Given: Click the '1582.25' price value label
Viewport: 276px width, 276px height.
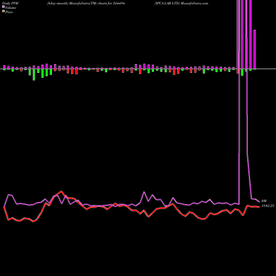Looking at the screenshot, I should [x=268, y=206].
